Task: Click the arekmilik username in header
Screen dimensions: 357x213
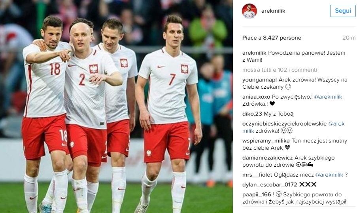Action: [x=273, y=11]
